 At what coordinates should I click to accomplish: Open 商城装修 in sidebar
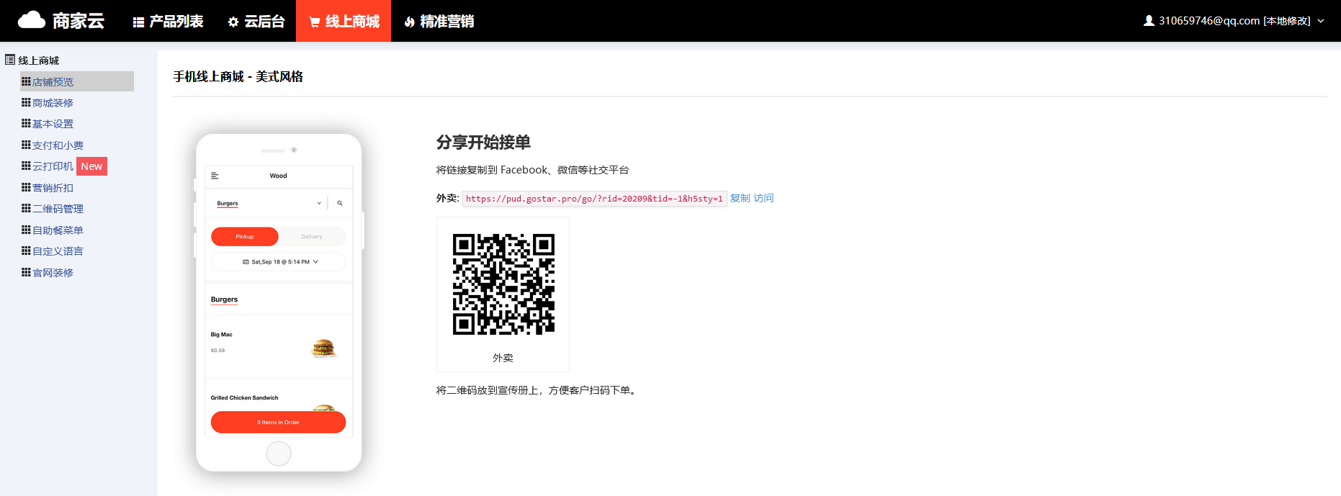(x=53, y=103)
